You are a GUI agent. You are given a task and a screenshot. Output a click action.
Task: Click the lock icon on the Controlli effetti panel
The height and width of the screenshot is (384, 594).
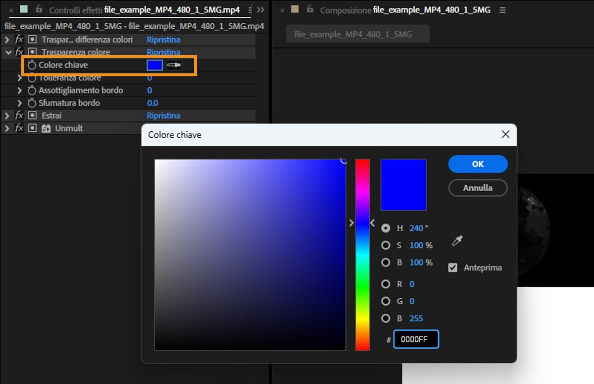coord(38,9)
